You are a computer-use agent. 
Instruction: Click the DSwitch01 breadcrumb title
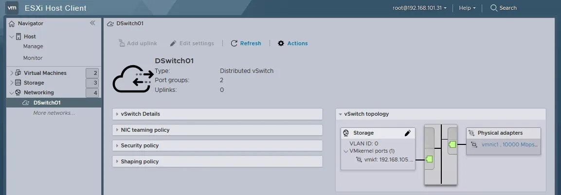[130, 24]
